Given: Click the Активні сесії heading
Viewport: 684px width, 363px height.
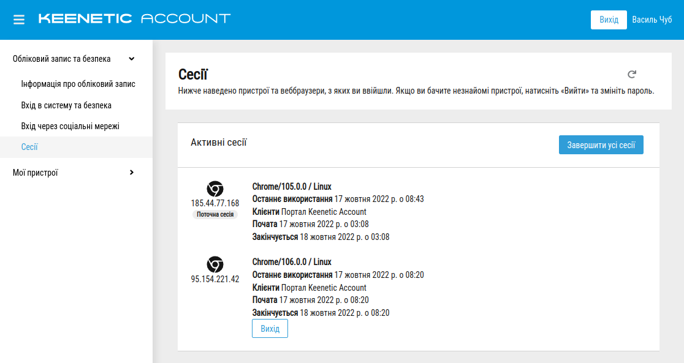Looking at the screenshot, I should (x=219, y=143).
